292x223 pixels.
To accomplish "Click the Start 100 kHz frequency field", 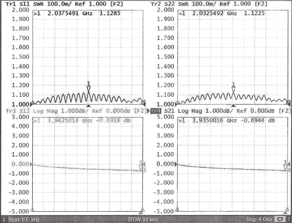I will 24,220.
